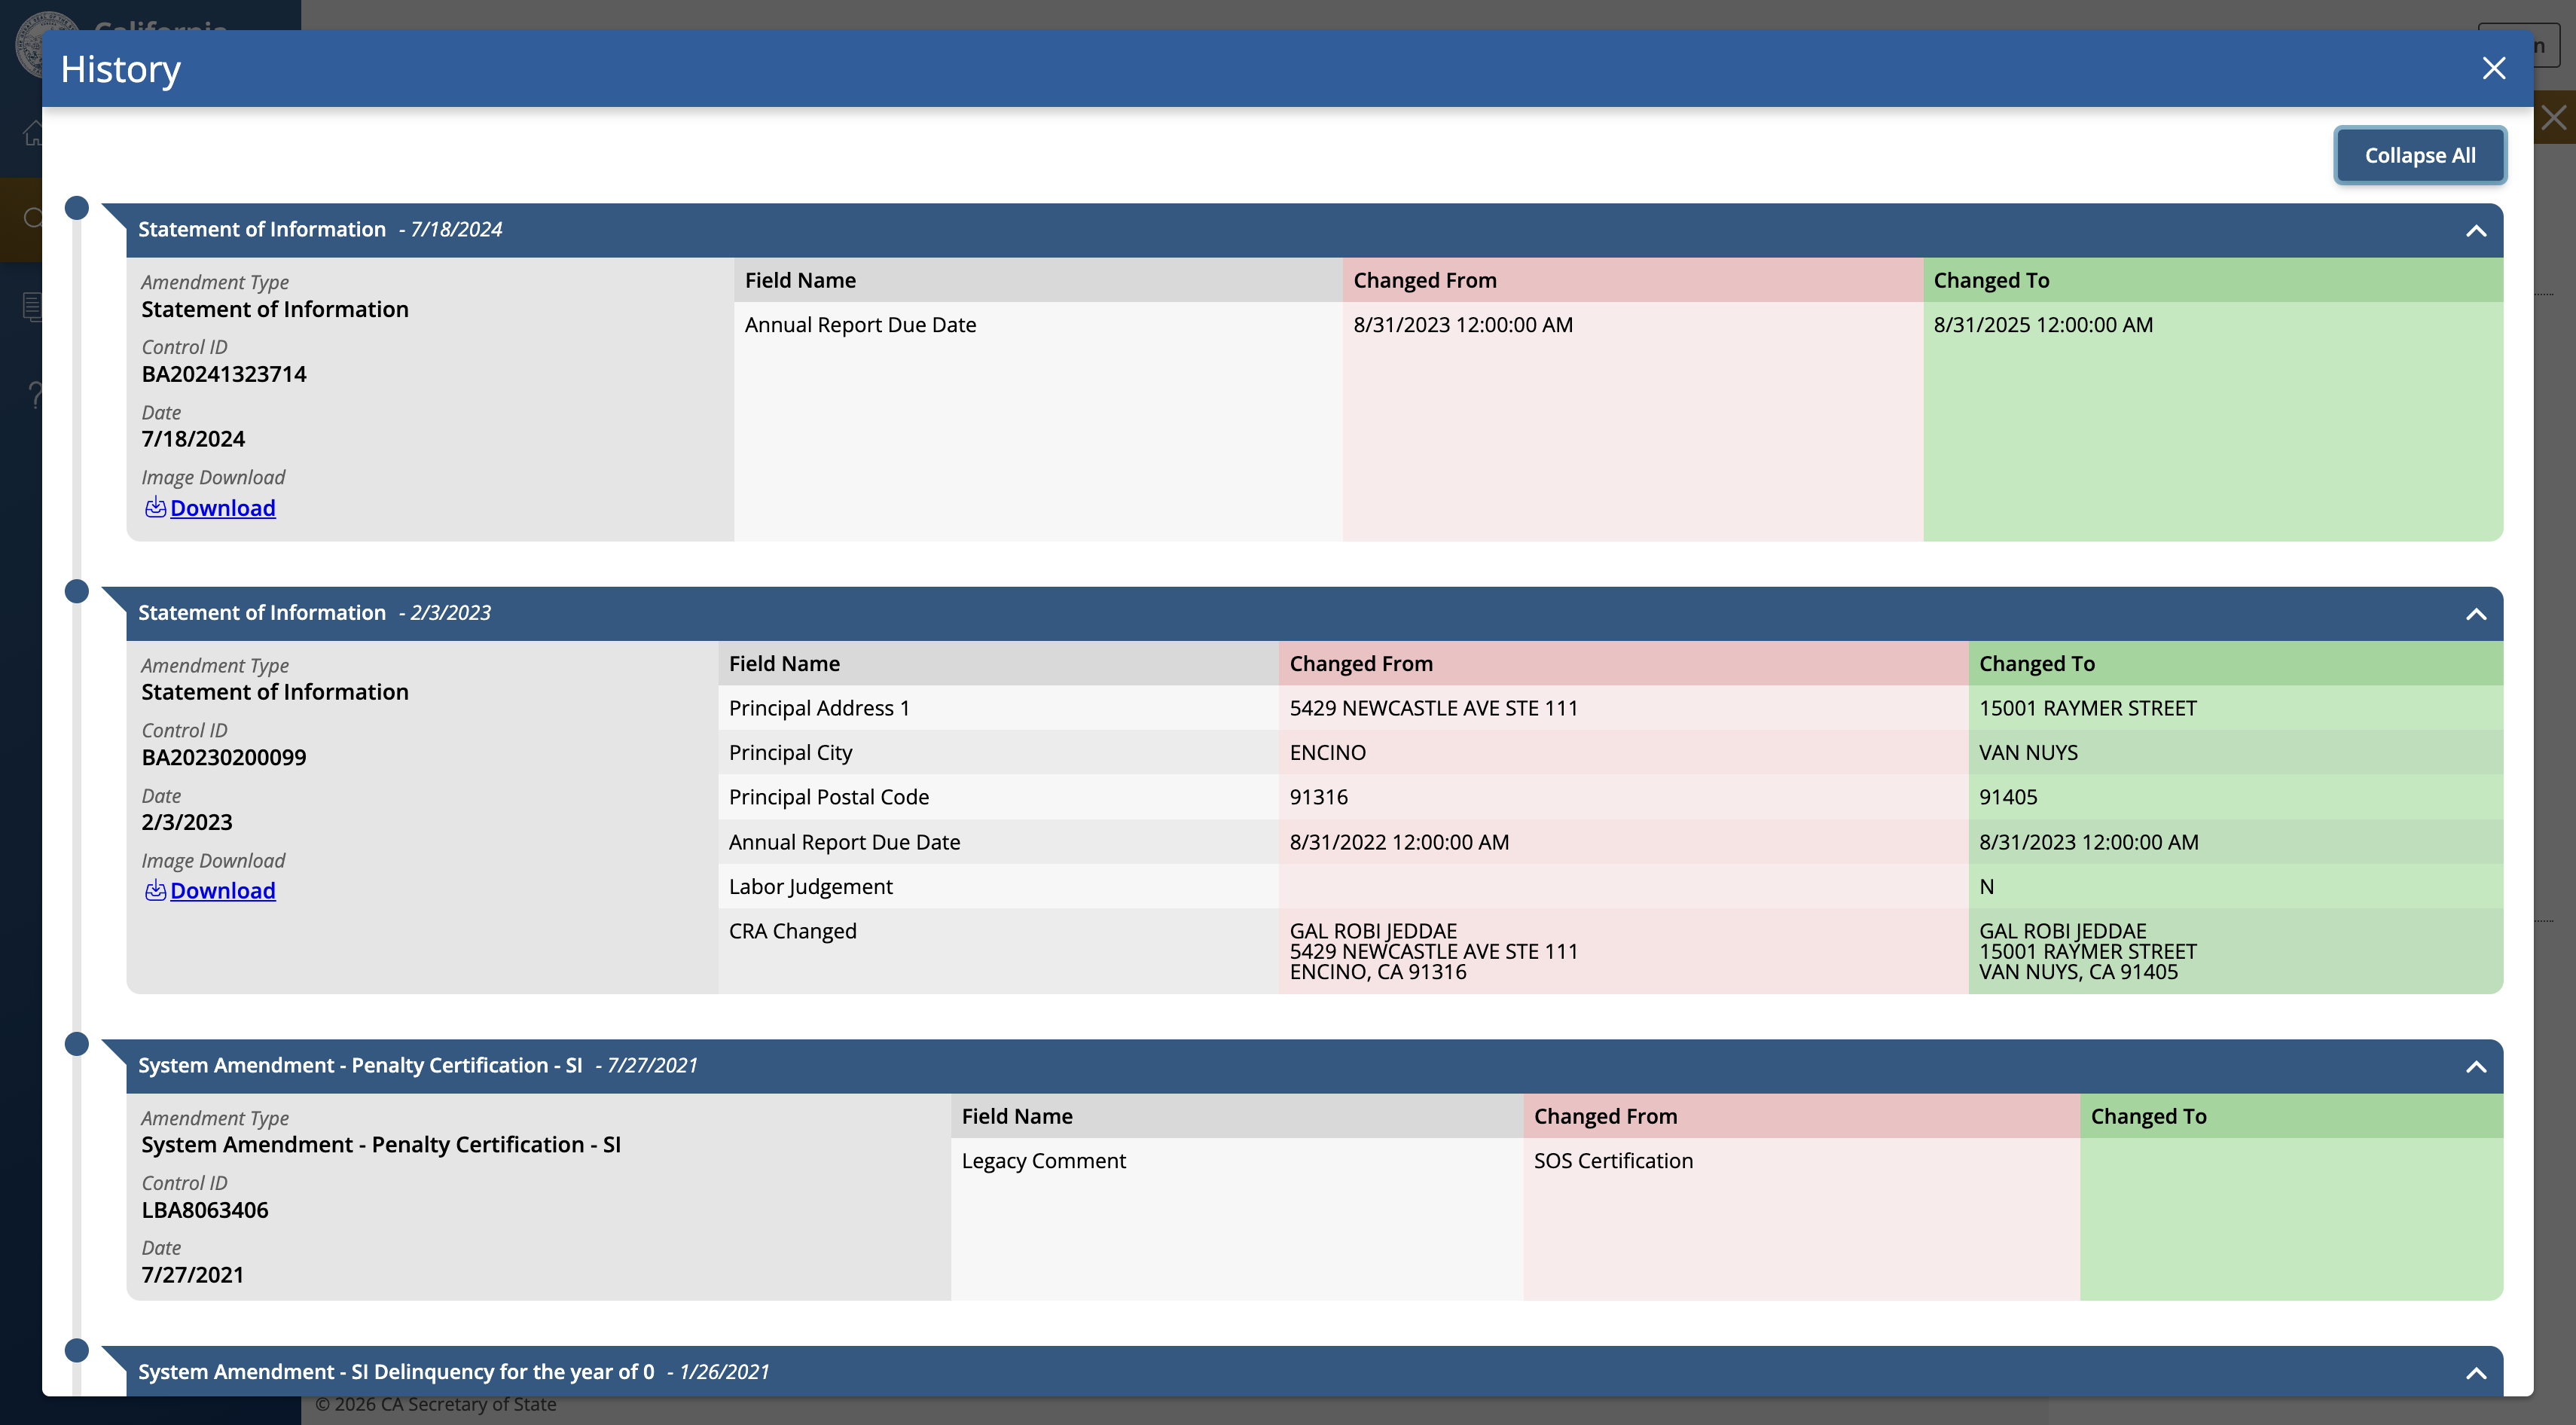Click the download icon for 7/18/2024 filing
This screenshot has width=2576, height=1425.
pos(155,508)
